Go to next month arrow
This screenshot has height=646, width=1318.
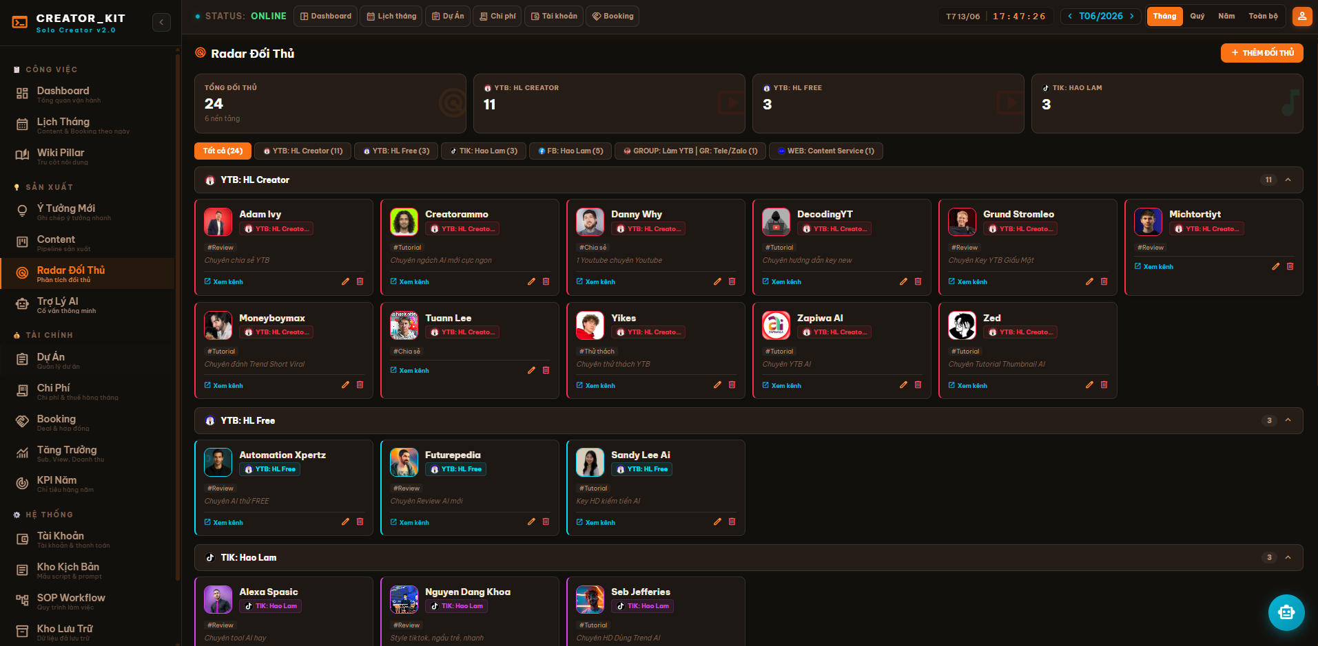(x=1131, y=16)
